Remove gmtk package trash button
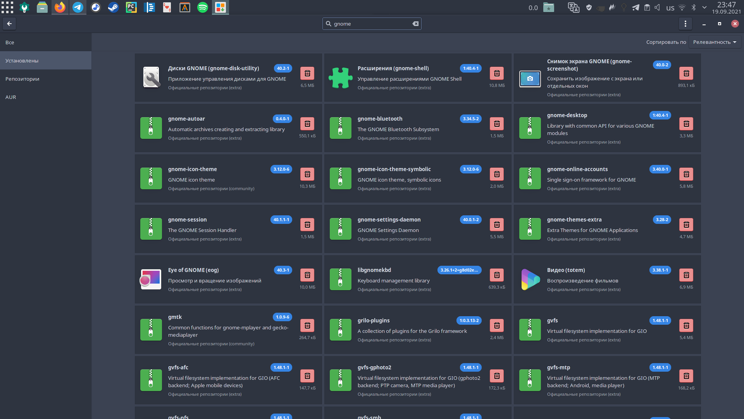The image size is (744, 419). (307, 326)
